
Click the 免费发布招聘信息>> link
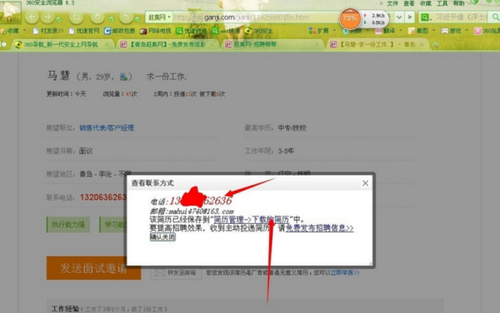pyautogui.click(x=319, y=228)
